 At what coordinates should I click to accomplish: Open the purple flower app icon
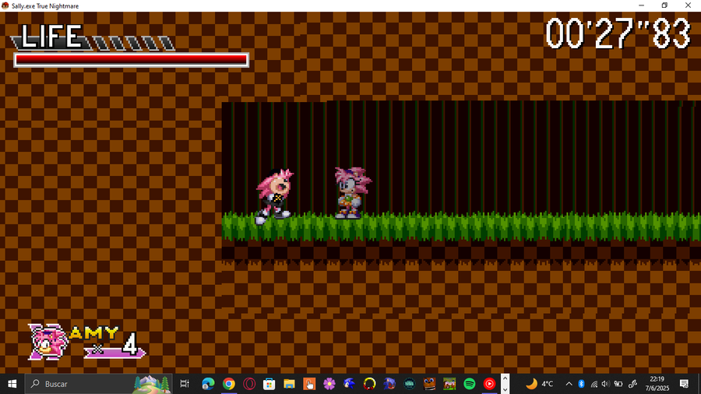click(329, 384)
